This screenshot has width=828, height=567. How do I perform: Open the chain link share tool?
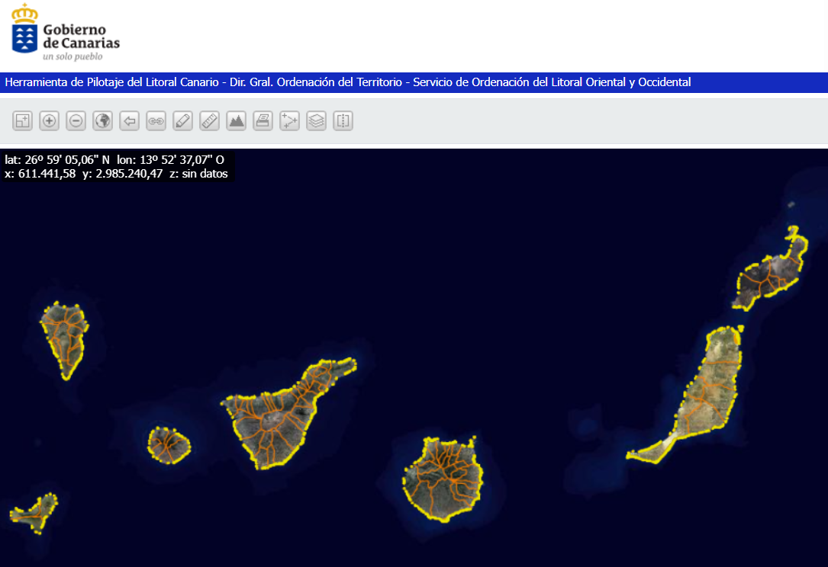coord(156,120)
